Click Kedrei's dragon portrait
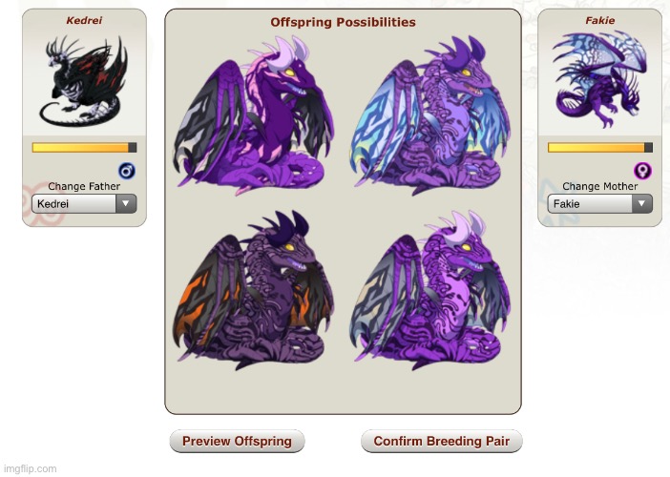 (84, 81)
